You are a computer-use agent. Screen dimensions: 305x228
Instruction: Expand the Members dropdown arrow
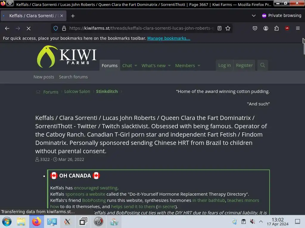click(x=199, y=66)
